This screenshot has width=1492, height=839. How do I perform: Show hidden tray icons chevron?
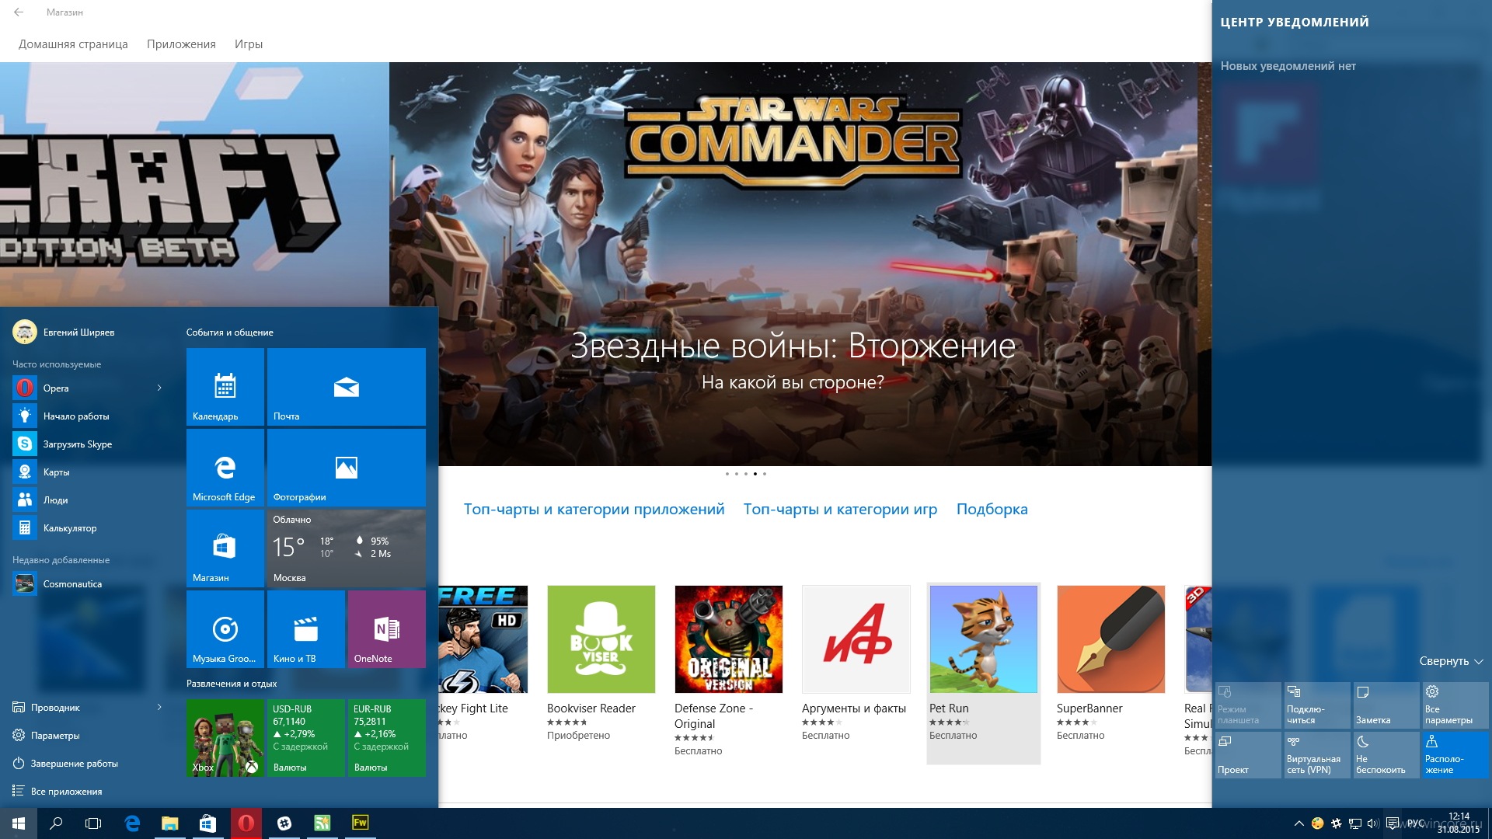(1299, 823)
